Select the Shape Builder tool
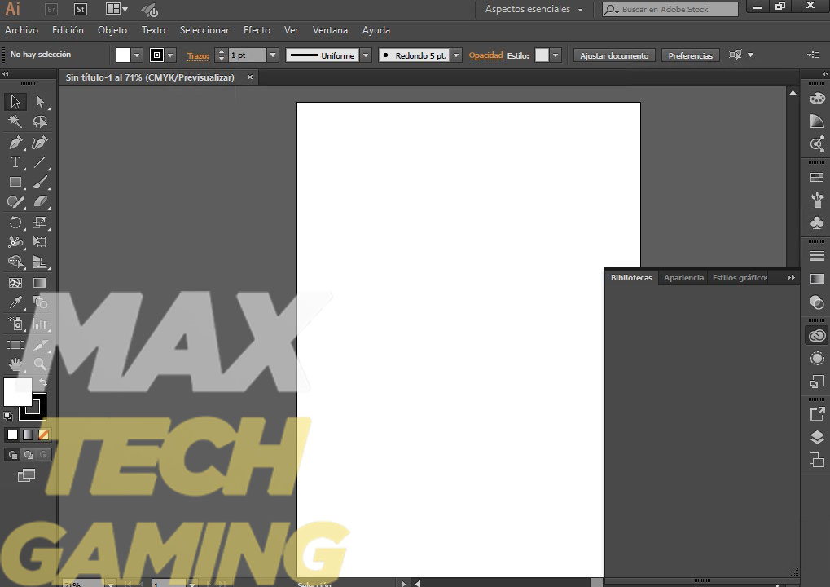The width and height of the screenshot is (830, 587). point(15,263)
